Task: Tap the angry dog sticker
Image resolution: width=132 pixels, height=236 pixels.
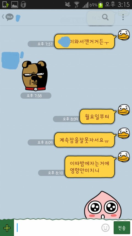Action: coord(35,76)
